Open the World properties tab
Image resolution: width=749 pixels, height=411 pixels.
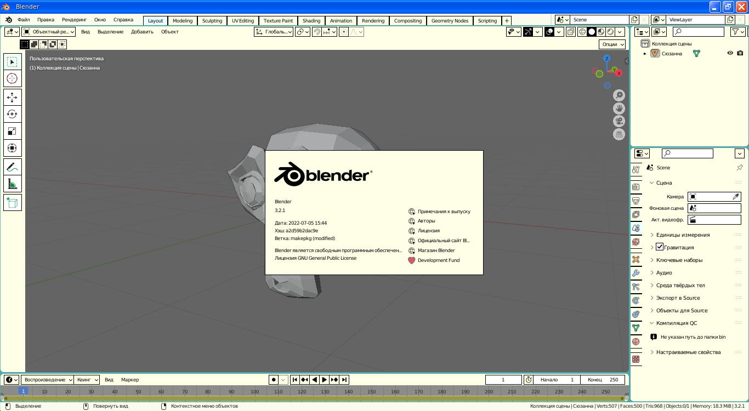click(635, 242)
